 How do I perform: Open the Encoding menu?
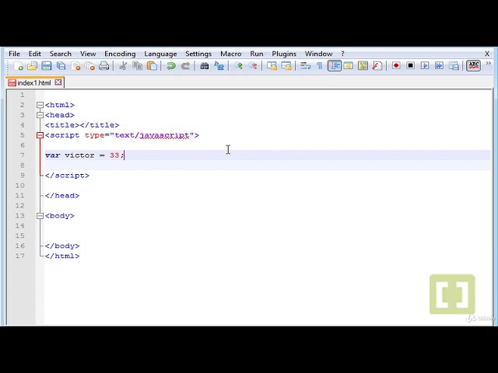coord(120,54)
